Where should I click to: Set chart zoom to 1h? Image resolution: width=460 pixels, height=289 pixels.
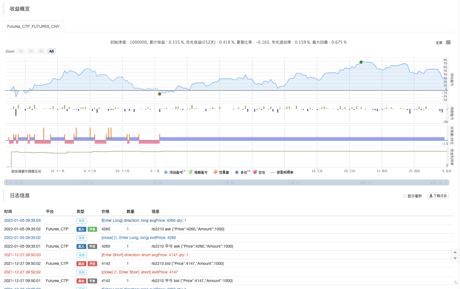[21, 51]
